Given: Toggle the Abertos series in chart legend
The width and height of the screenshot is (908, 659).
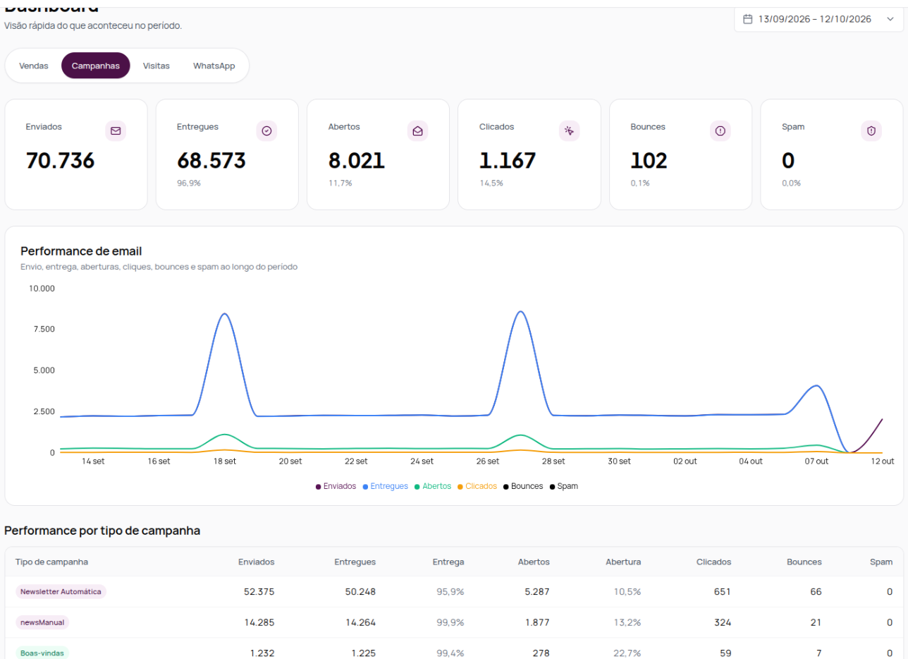Looking at the screenshot, I should (x=433, y=486).
